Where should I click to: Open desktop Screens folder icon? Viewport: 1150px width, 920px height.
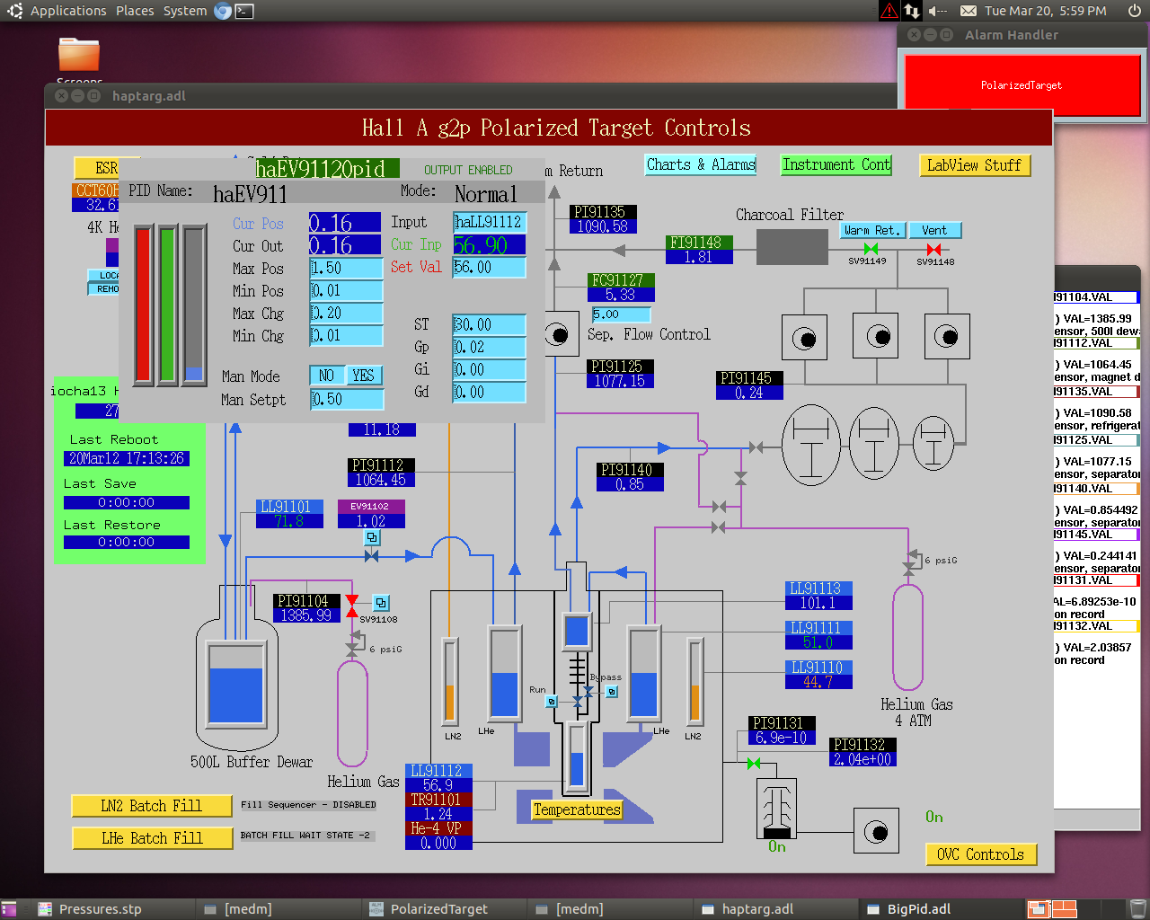[x=79, y=56]
